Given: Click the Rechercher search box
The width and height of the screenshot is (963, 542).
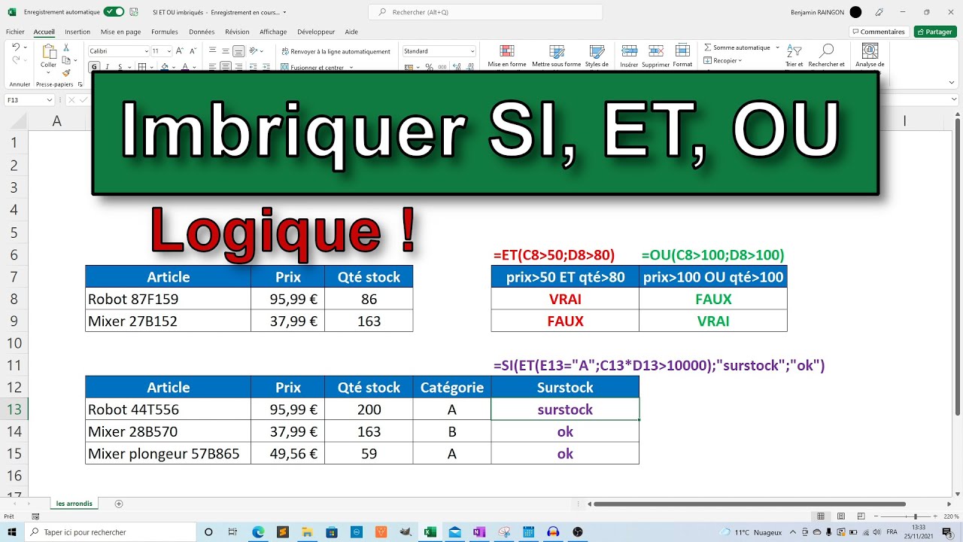Looking at the screenshot, I should click(485, 12).
